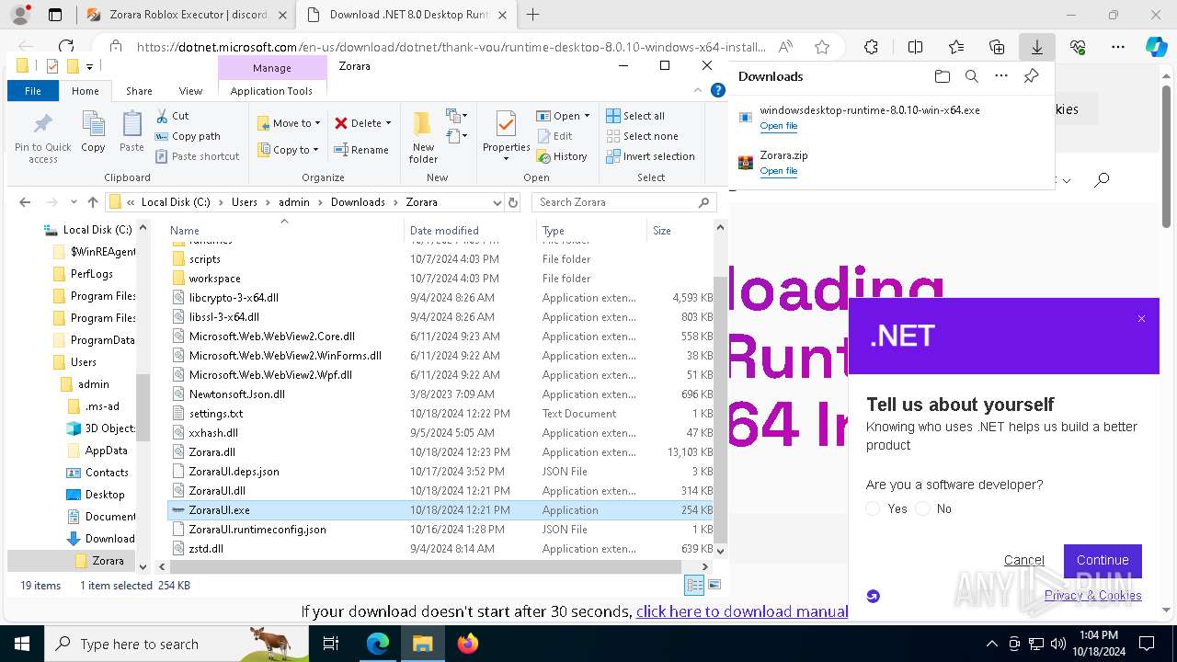Open Edge Extensions puzzle icon
The image size is (1177, 662).
[871, 47]
